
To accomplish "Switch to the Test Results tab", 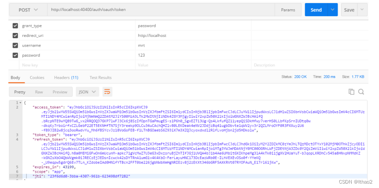I will (x=100, y=77).
